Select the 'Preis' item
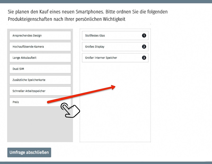The height and width of the screenshot is (164, 212). tap(40, 102)
